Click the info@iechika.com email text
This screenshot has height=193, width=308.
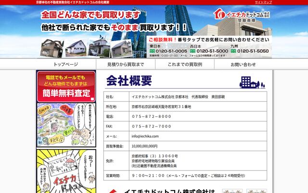point(145,136)
